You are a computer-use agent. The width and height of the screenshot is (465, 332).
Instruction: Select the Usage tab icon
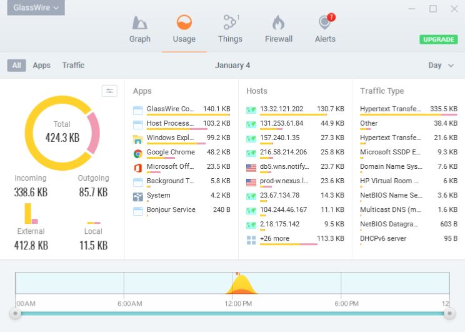click(184, 23)
